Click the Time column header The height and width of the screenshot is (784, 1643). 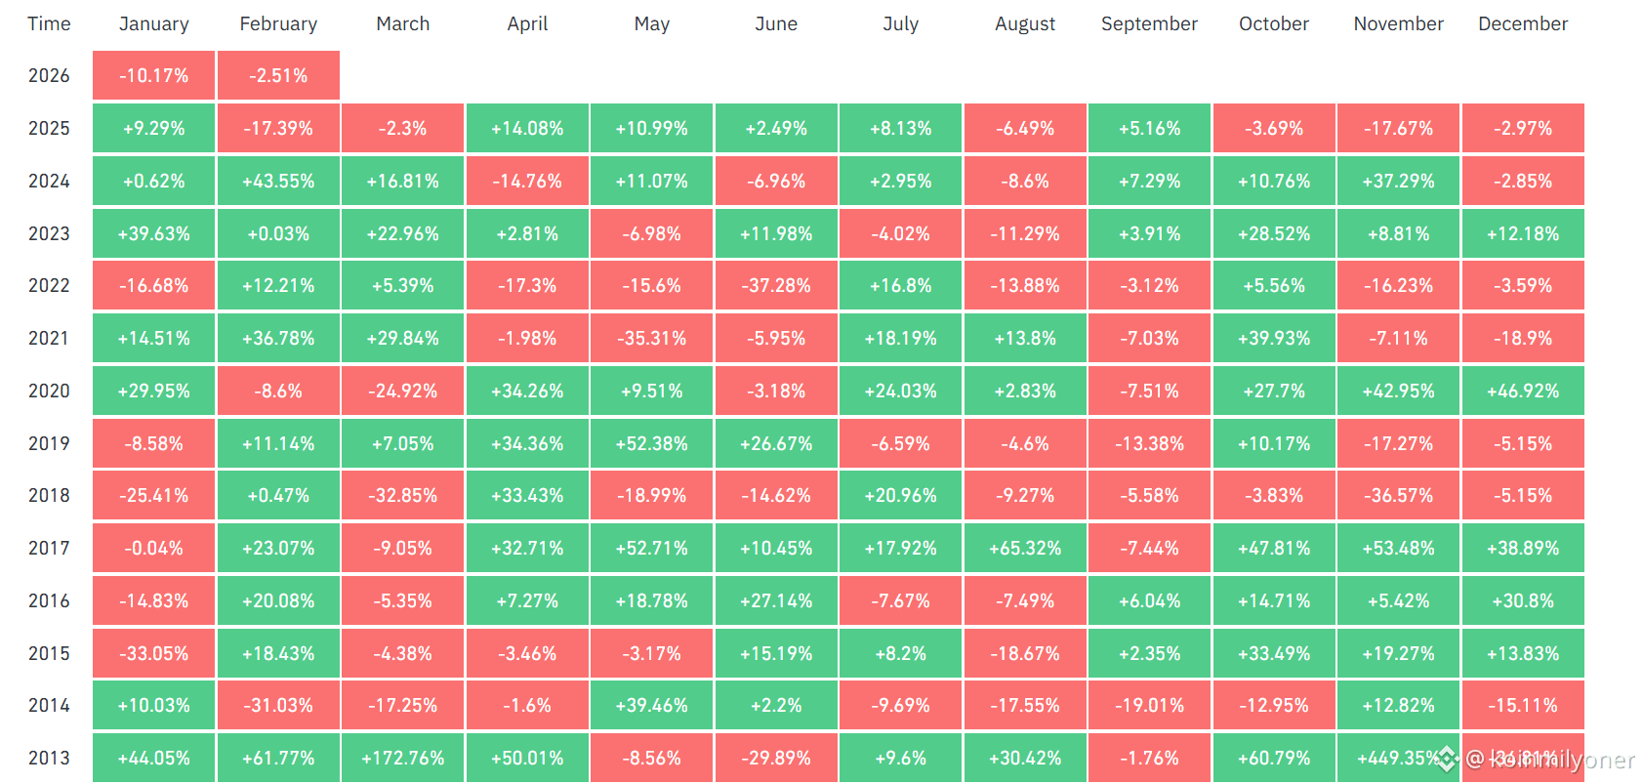(49, 23)
